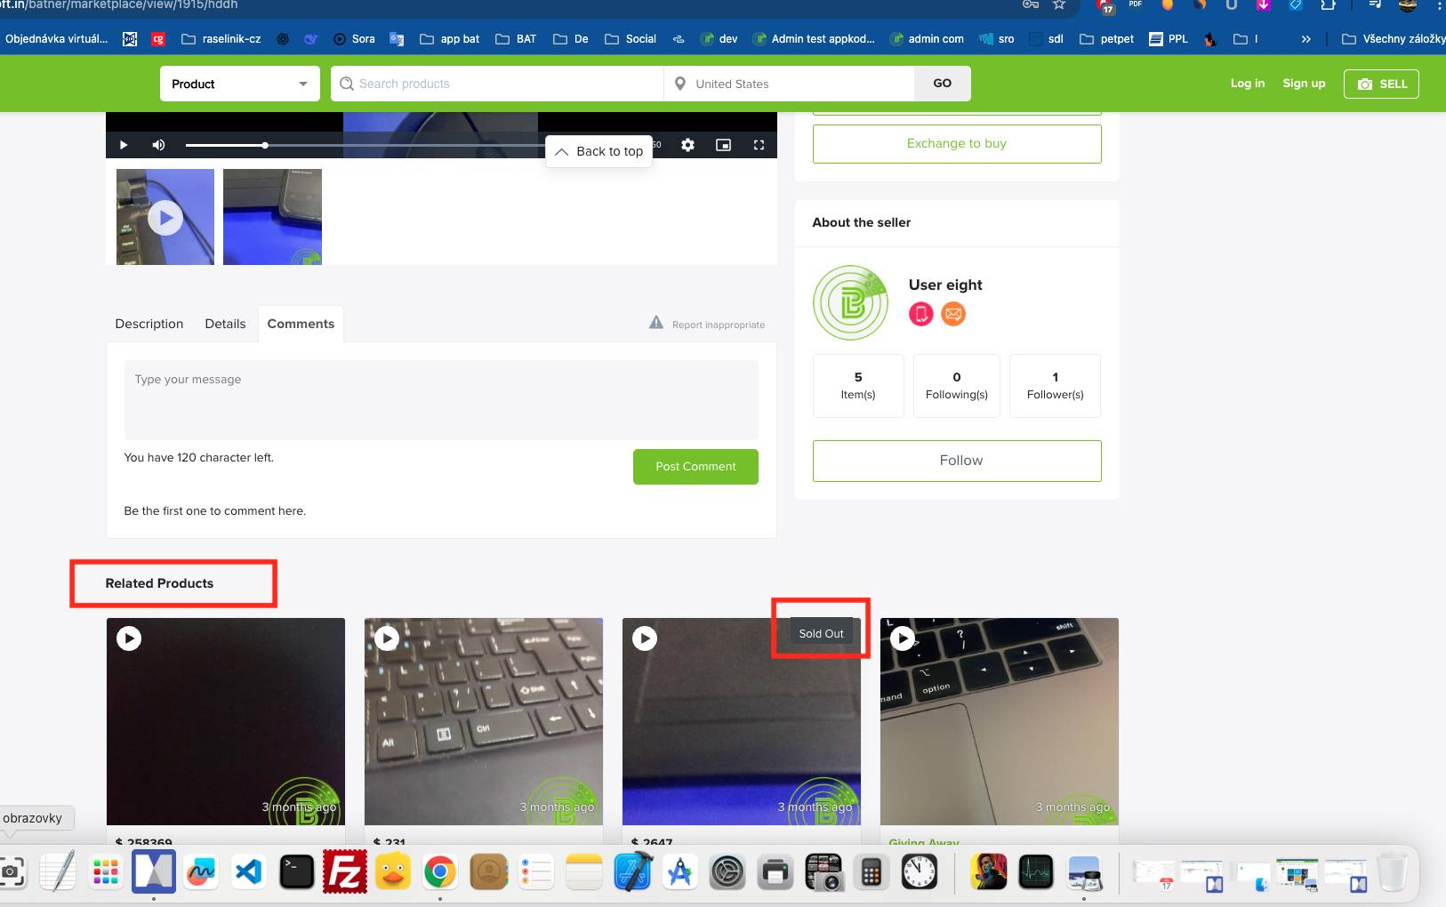The image size is (1446, 907).
Task: Click Report inappropriate warning icon
Action: click(656, 323)
